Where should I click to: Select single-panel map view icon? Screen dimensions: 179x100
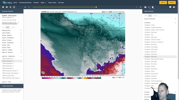pyautogui.click(x=3, y=7)
